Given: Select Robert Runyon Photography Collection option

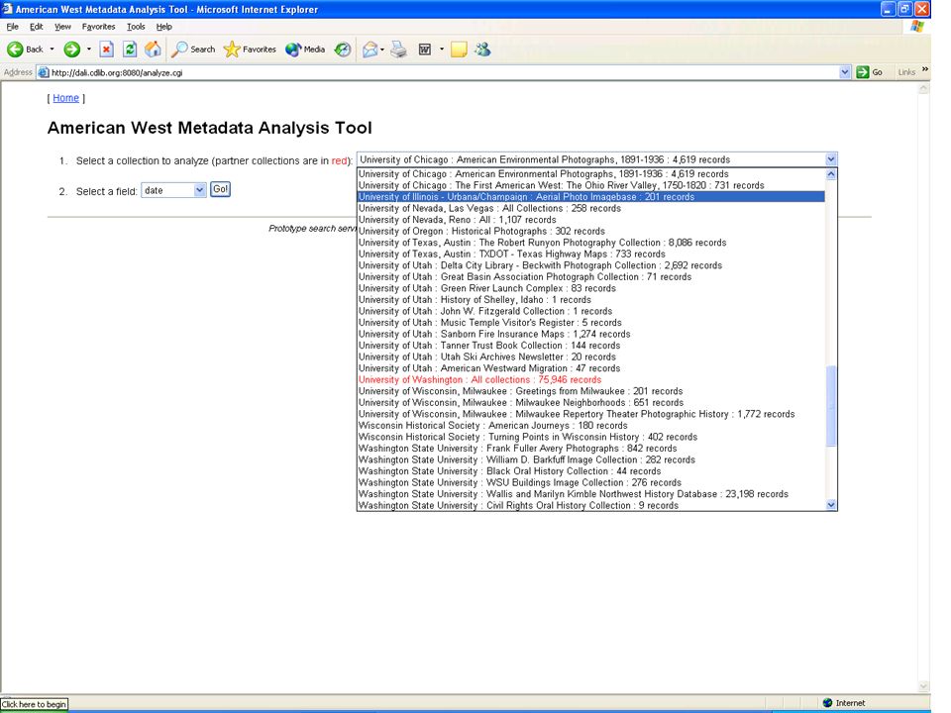Looking at the screenshot, I should (590, 243).
